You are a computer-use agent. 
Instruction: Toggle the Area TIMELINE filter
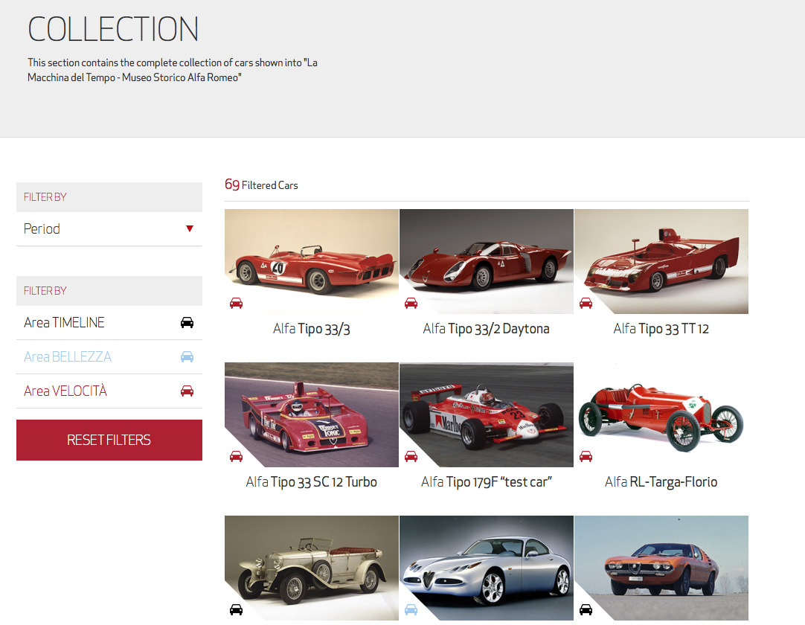65,323
